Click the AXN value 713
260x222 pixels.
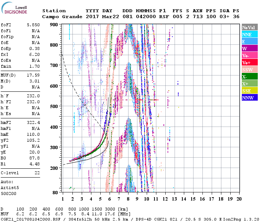(x=198, y=17)
